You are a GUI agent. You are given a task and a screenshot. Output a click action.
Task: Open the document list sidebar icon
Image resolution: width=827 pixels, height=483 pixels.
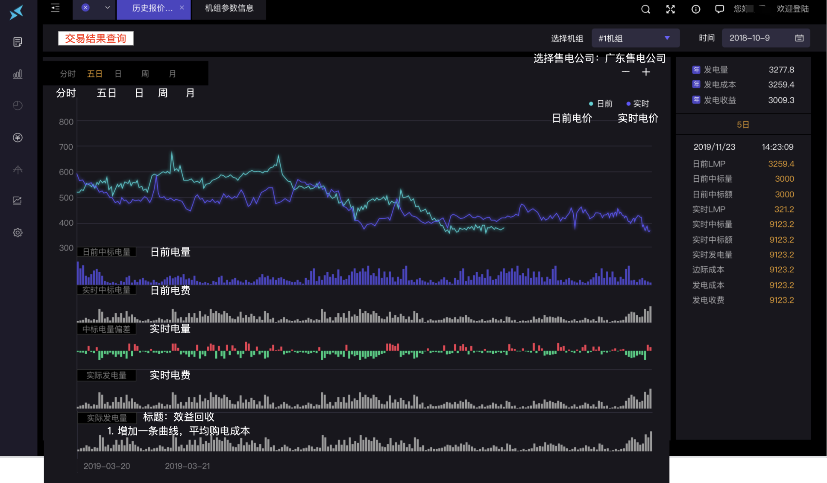[x=18, y=42]
